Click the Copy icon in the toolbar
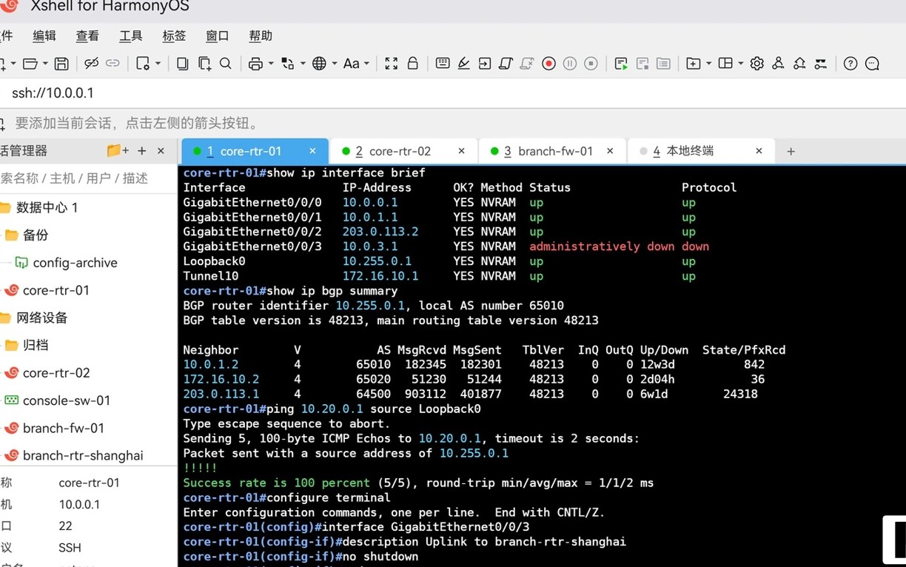This screenshot has width=906, height=567. [182, 64]
